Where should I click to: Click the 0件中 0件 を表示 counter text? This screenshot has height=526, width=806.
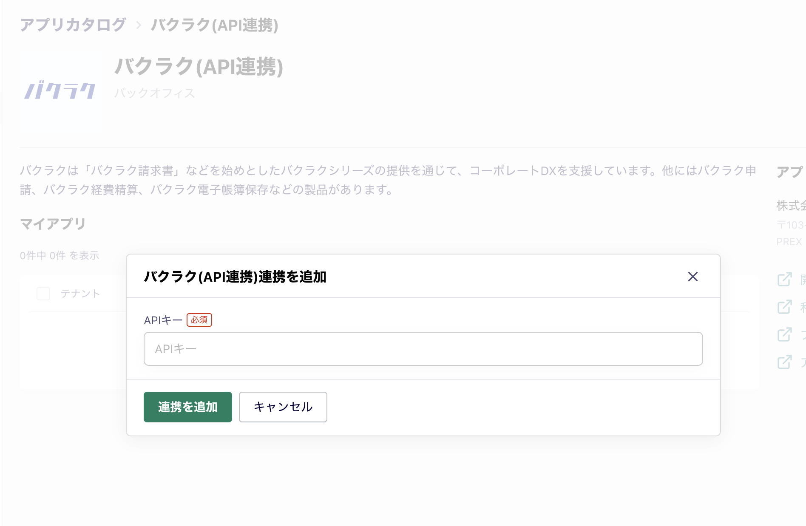60,255
